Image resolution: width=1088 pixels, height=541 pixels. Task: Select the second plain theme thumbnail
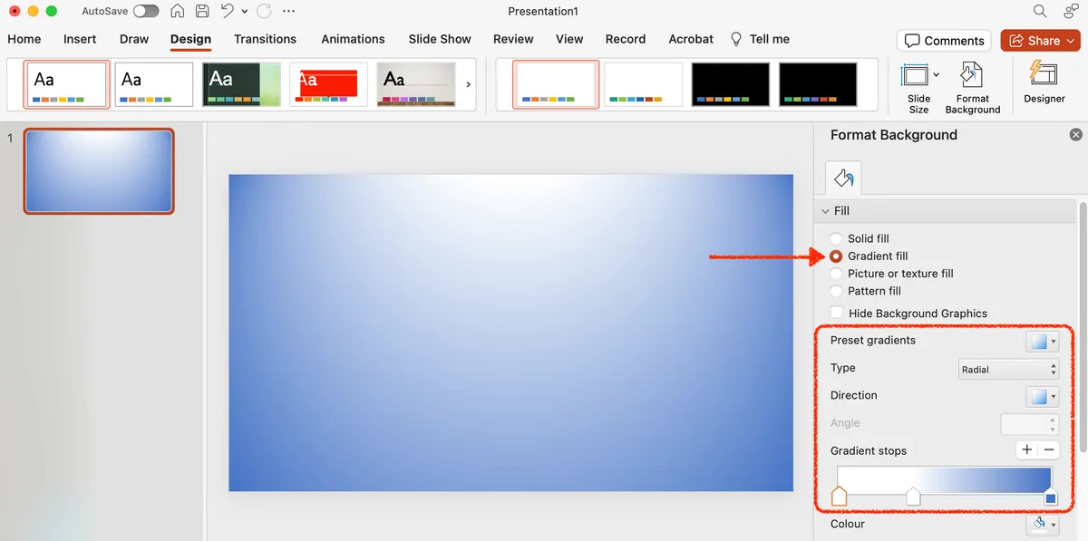[154, 85]
